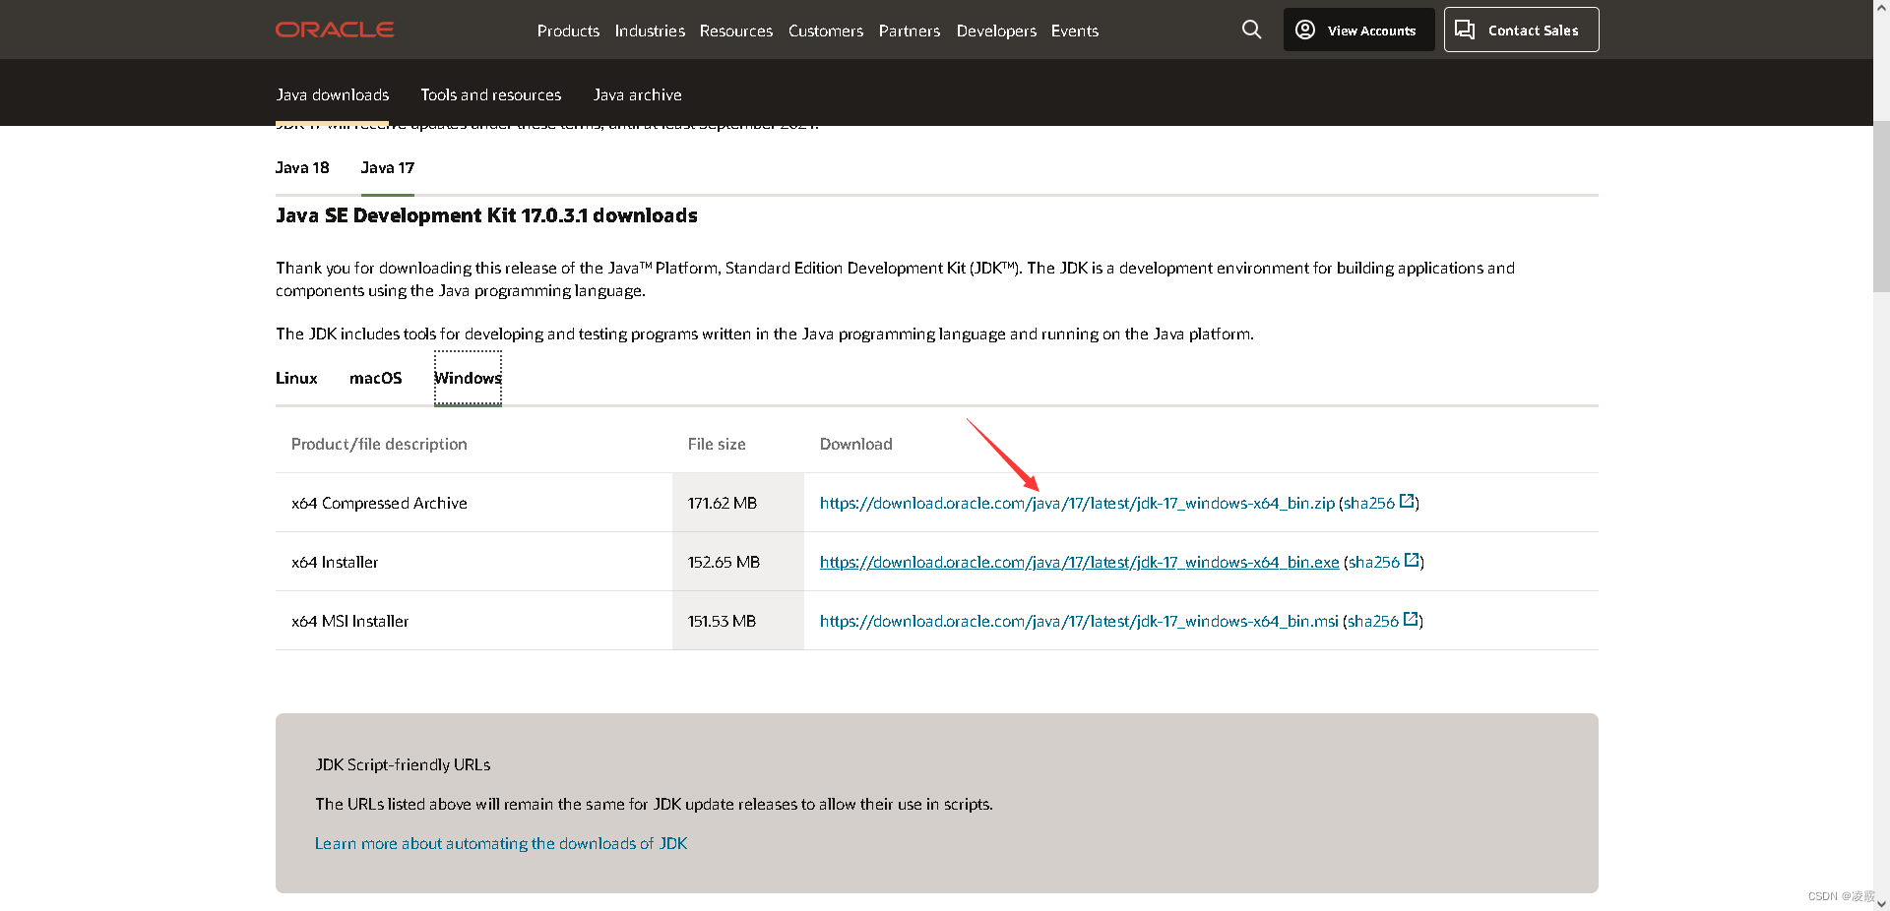Viewport: 1890px width, 911px height.
Task: Open sha256 link for msi installer
Action: pos(1373,621)
